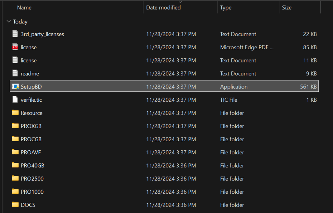This screenshot has width=333, height=213.
Task: Collapse the Today group chevron
Action: pyautogui.click(x=8, y=22)
